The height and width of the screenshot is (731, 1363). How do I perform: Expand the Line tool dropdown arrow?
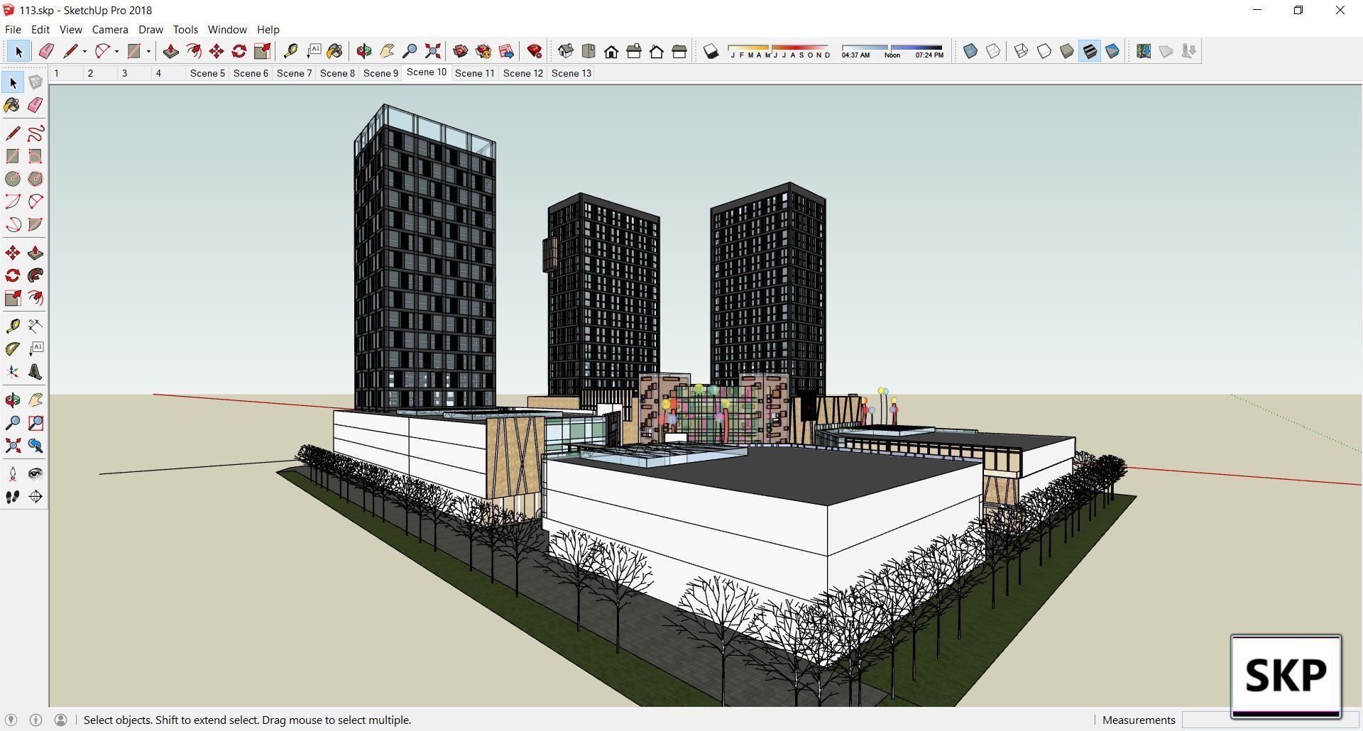click(84, 51)
